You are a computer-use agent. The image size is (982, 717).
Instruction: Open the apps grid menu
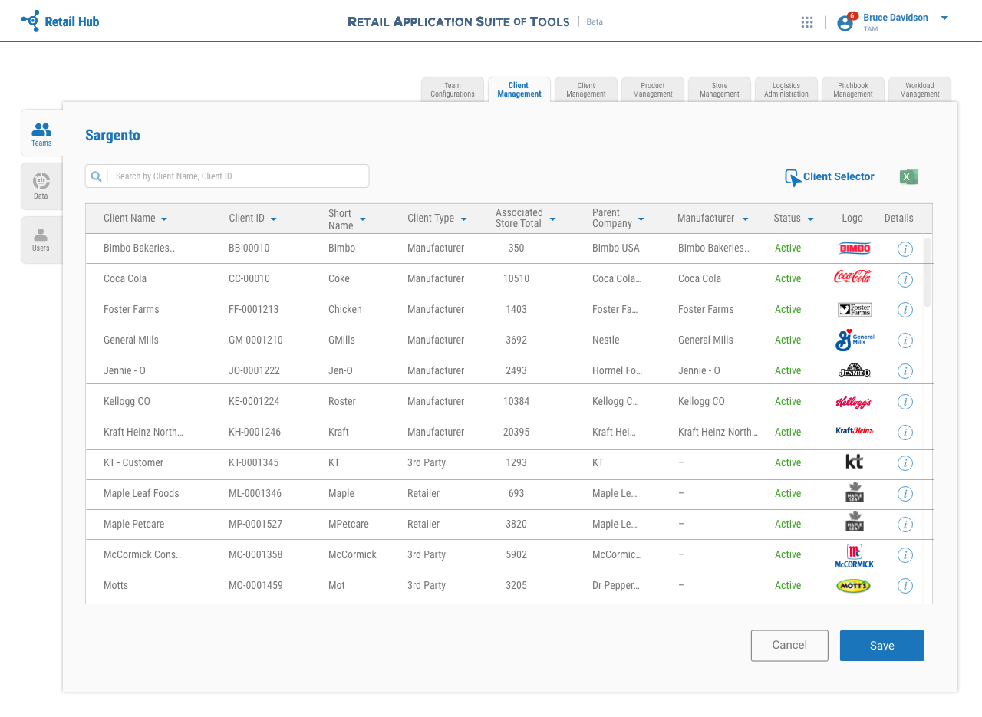pos(807,22)
